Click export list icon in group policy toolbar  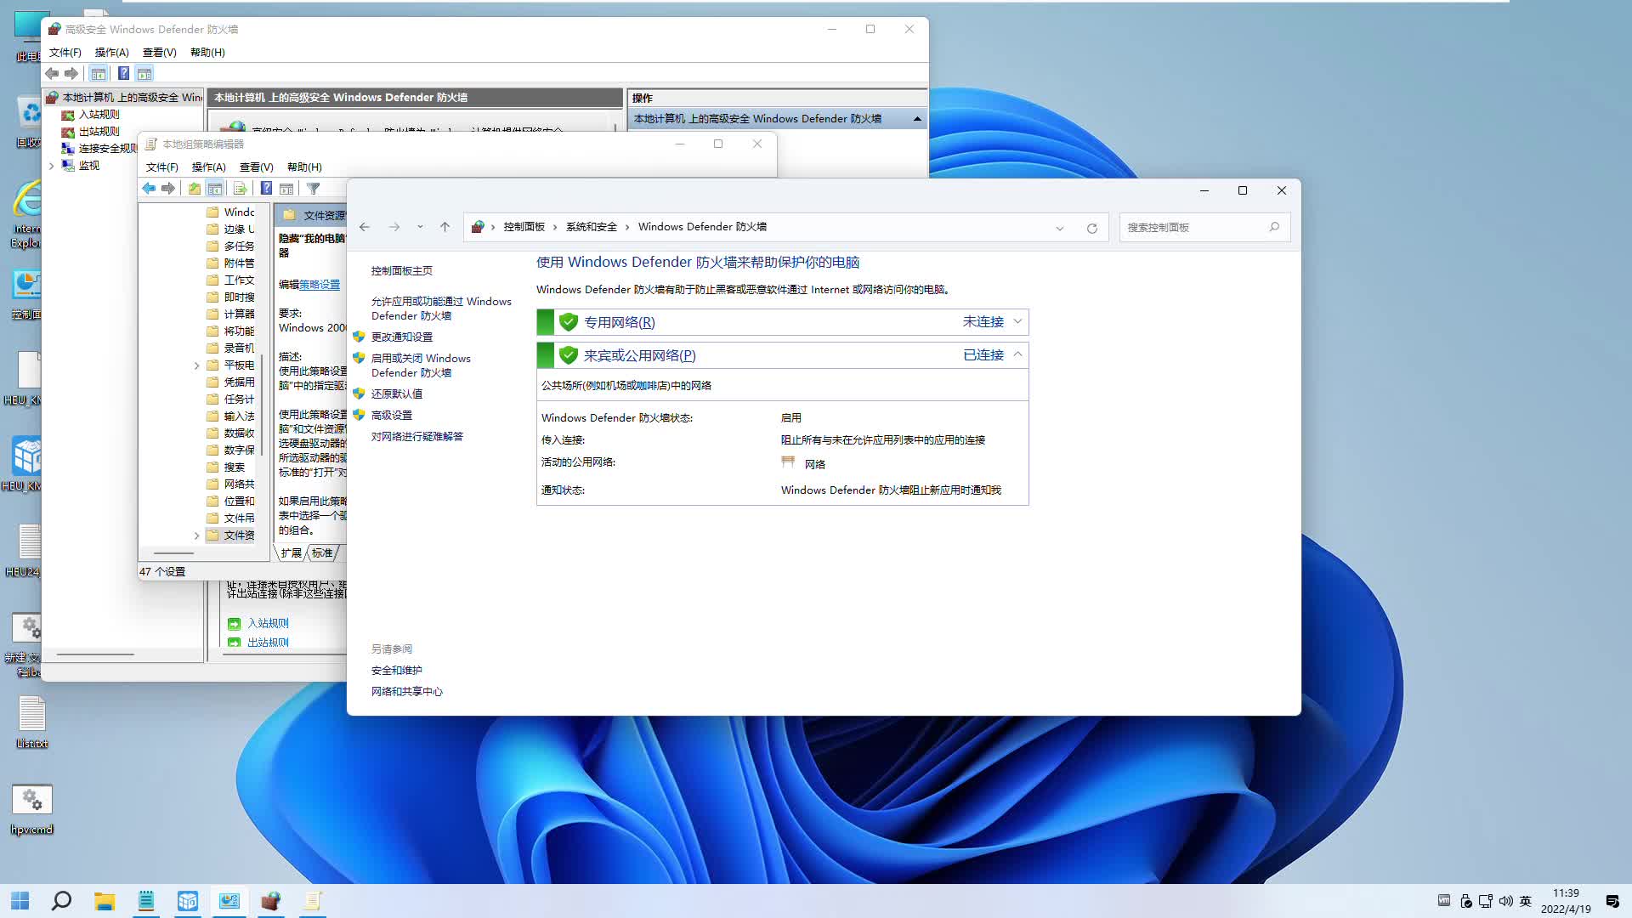(240, 189)
